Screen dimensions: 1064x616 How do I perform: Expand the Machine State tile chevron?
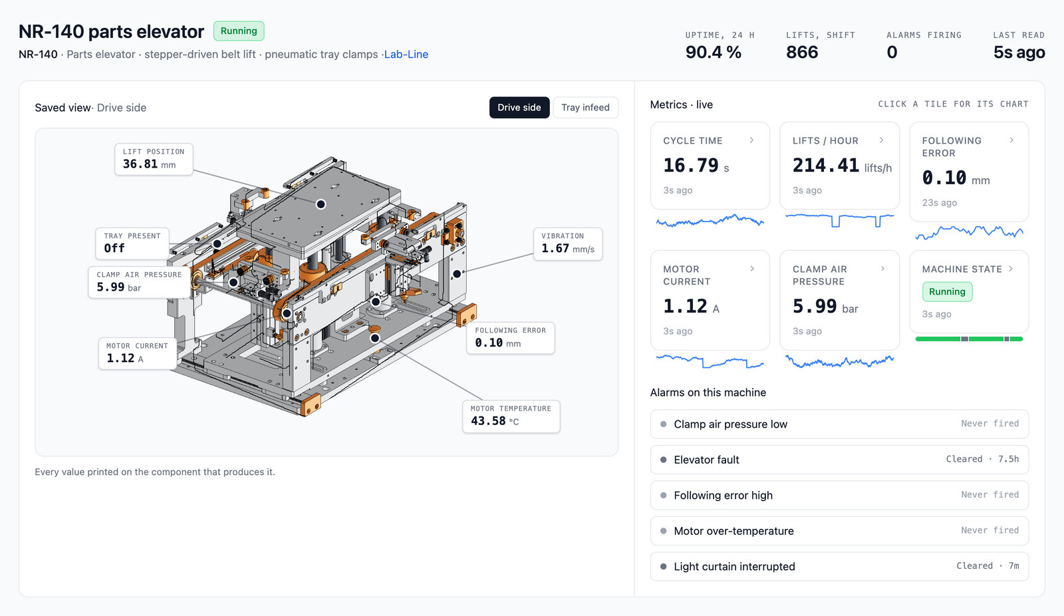pyautogui.click(x=1011, y=269)
